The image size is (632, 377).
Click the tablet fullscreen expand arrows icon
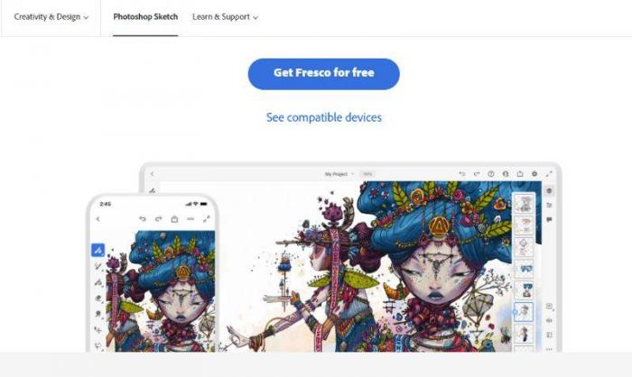click(549, 173)
